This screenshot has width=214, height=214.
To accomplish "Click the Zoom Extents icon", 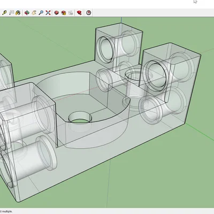I will coord(48,13).
